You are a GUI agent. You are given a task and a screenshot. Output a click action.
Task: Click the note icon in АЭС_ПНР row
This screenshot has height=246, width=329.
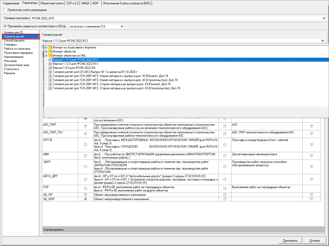coord(311,126)
